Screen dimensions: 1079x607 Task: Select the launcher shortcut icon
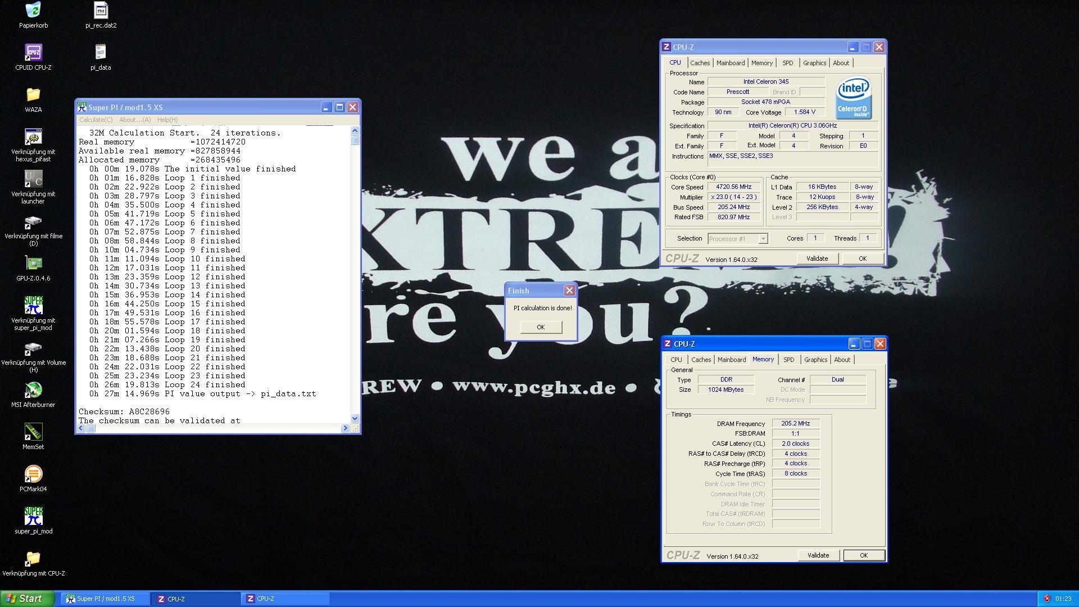click(33, 179)
